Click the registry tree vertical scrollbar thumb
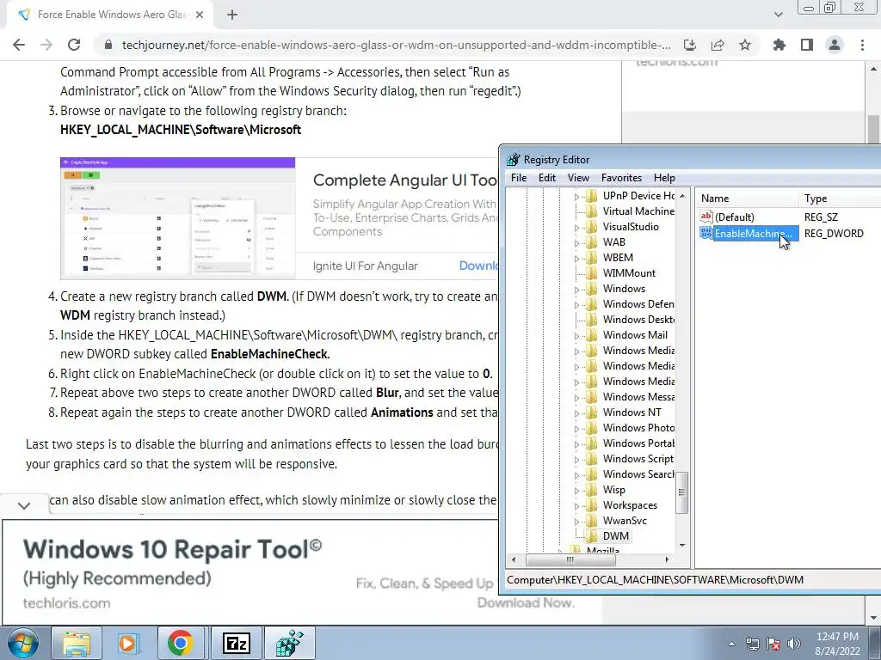Viewport: 881px width, 660px height. coord(681,492)
